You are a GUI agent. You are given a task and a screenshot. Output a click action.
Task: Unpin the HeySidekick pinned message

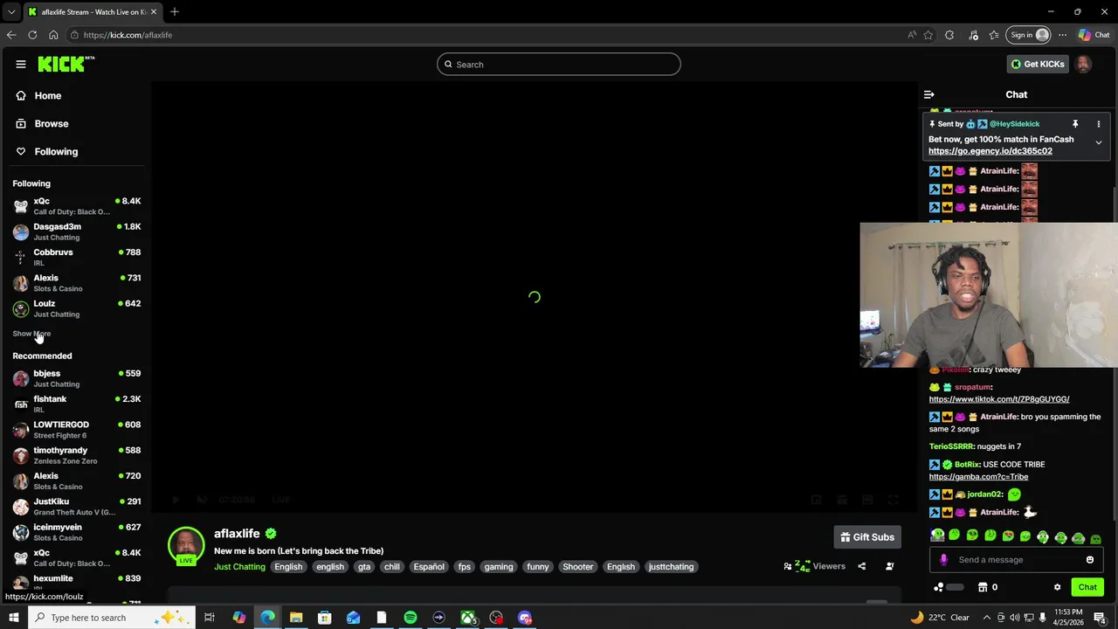pyautogui.click(x=1075, y=124)
